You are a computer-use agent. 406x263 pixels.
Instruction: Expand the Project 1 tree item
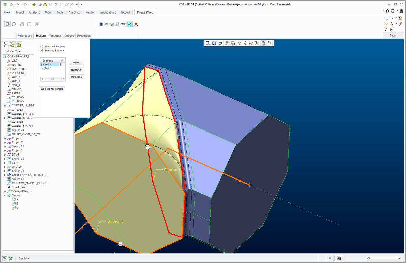click(5, 138)
